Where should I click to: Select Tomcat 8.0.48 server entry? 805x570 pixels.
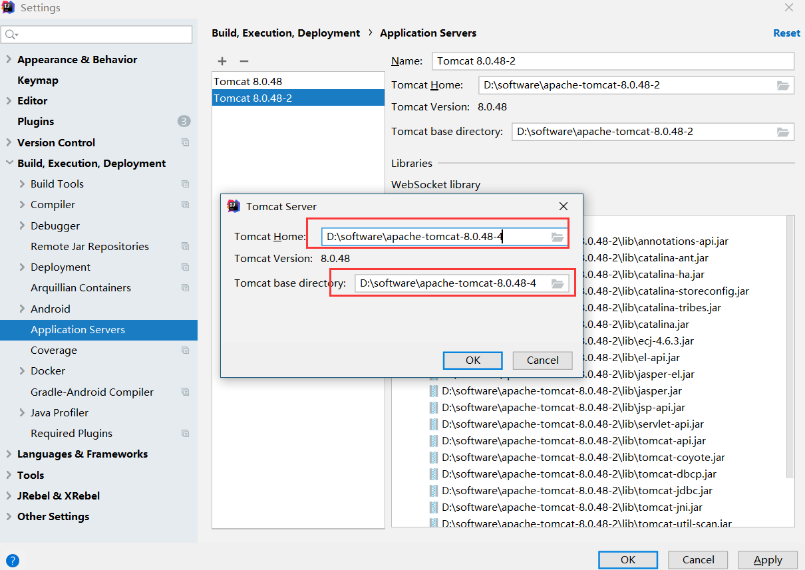click(298, 81)
